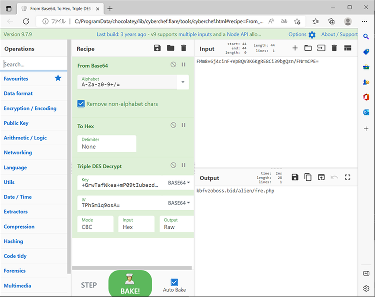This screenshot has height=297, width=375.
Task: Open folder as input
Action: [308, 48]
